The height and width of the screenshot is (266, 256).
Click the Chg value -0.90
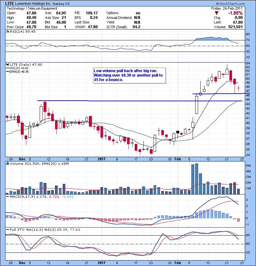pos(238,18)
